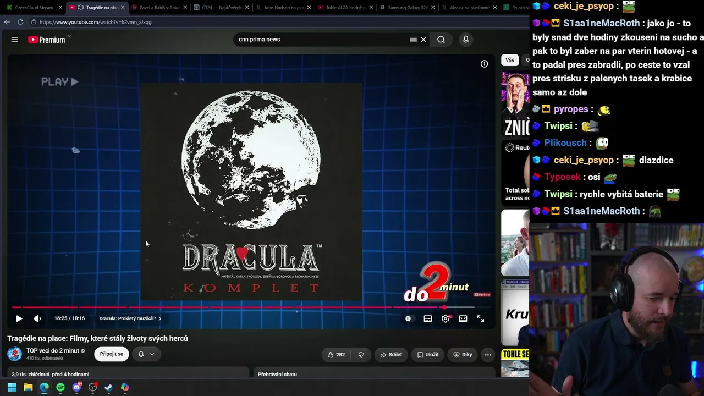Click the Sdílet share button
The width and height of the screenshot is (704, 396).
[x=391, y=355]
